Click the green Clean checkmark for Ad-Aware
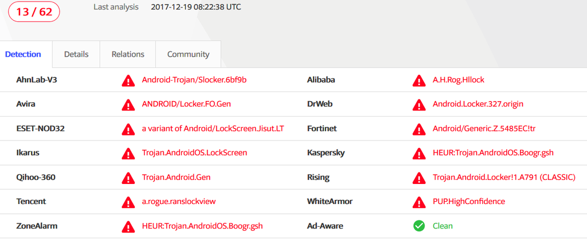This screenshot has width=587, height=240. click(x=419, y=226)
